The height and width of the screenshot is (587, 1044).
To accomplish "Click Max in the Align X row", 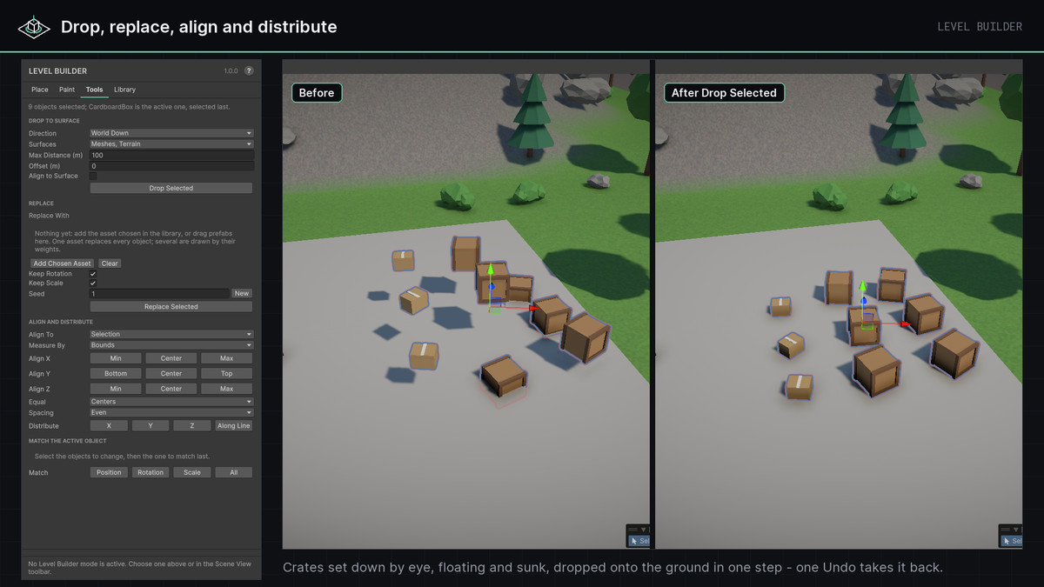I will (x=226, y=358).
